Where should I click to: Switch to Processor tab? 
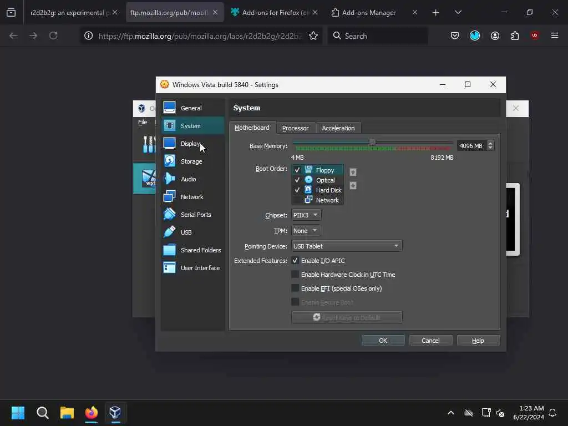[295, 128]
